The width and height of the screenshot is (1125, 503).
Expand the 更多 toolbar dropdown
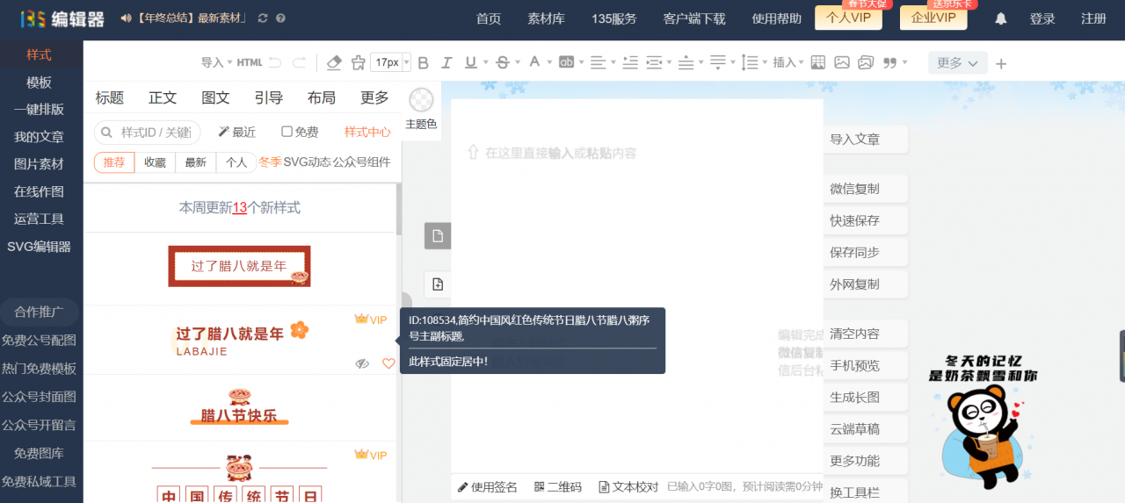[957, 62]
